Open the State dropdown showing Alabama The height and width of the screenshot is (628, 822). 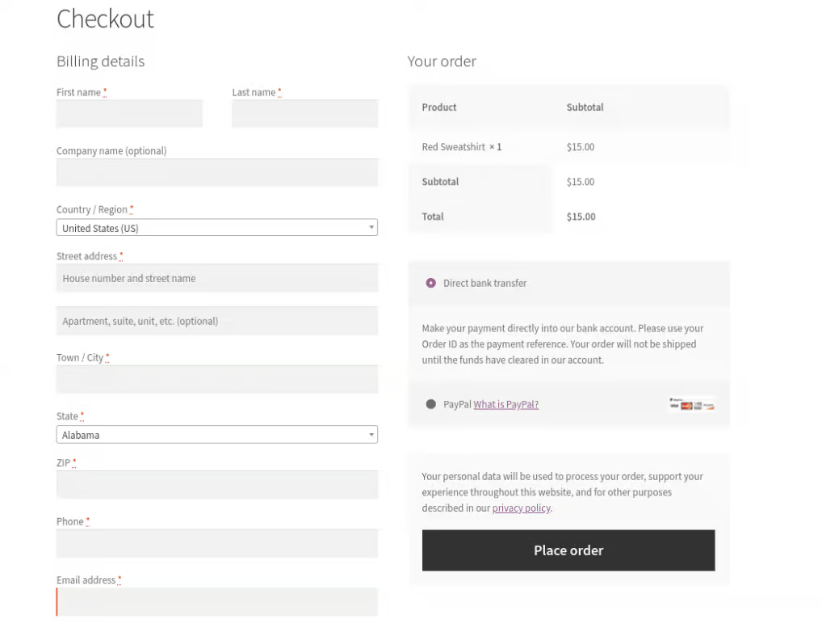(x=216, y=434)
